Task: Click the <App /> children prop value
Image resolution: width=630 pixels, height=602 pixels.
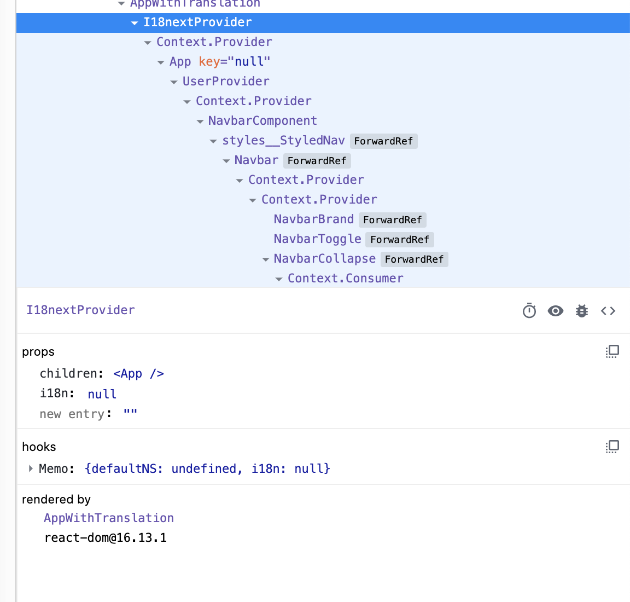Action: (x=138, y=373)
